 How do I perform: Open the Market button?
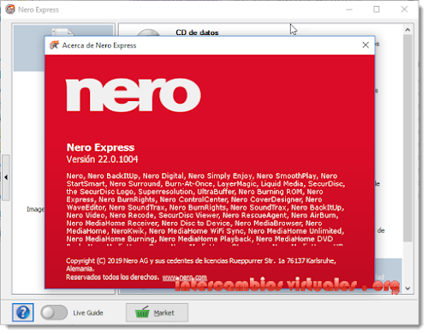pyautogui.click(x=157, y=313)
